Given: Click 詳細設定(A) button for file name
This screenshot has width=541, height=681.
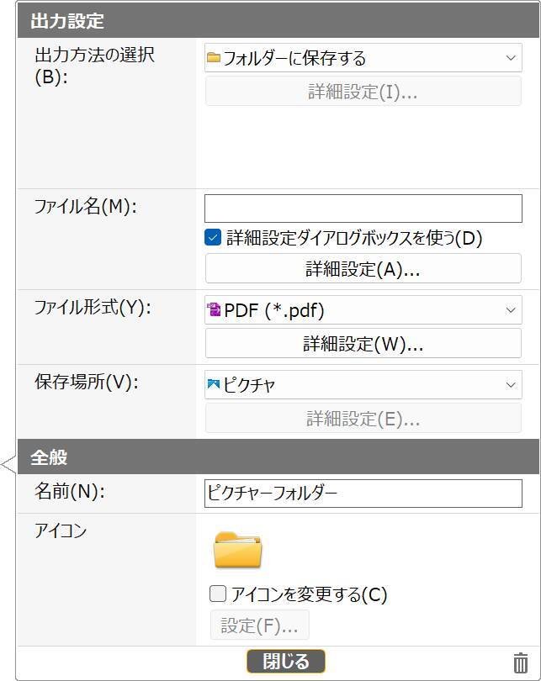Looking at the screenshot, I should (x=363, y=269).
